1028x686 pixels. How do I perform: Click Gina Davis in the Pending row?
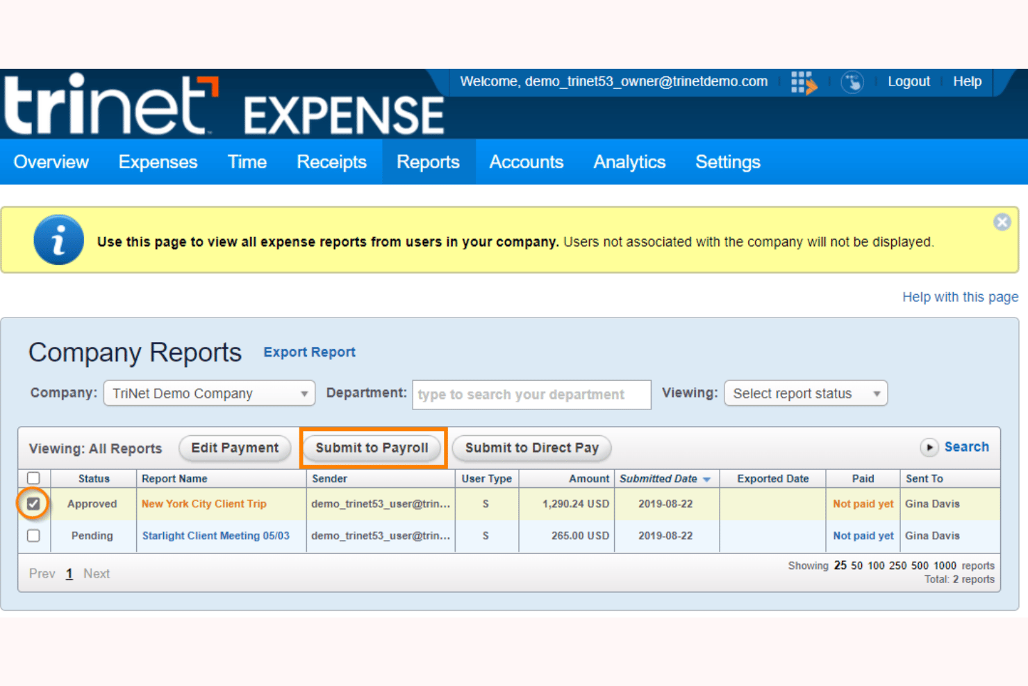pyautogui.click(x=932, y=536)
